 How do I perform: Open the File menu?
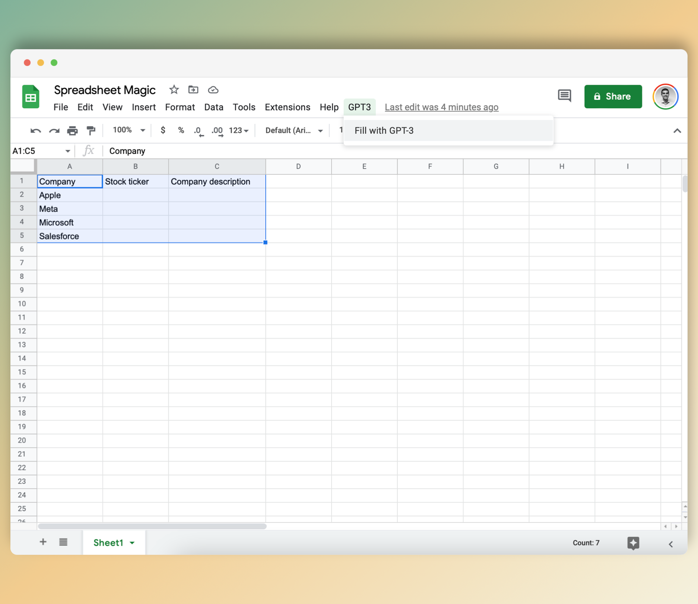click(x=61, y=107)
